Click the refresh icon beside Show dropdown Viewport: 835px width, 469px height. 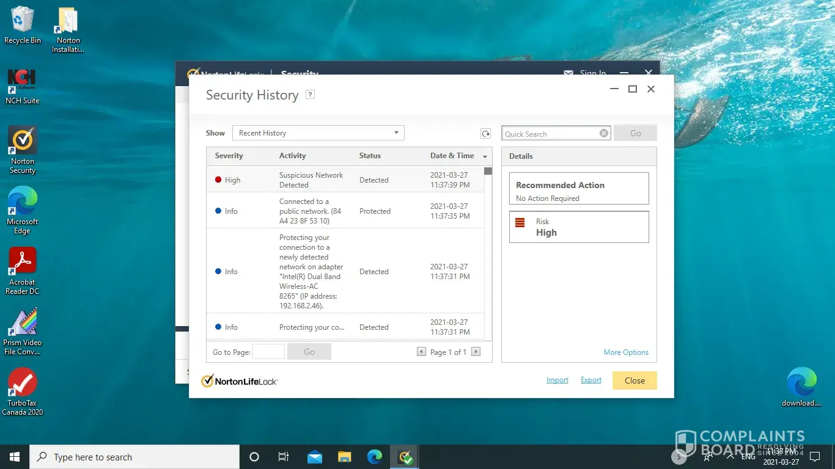(485, 134)
